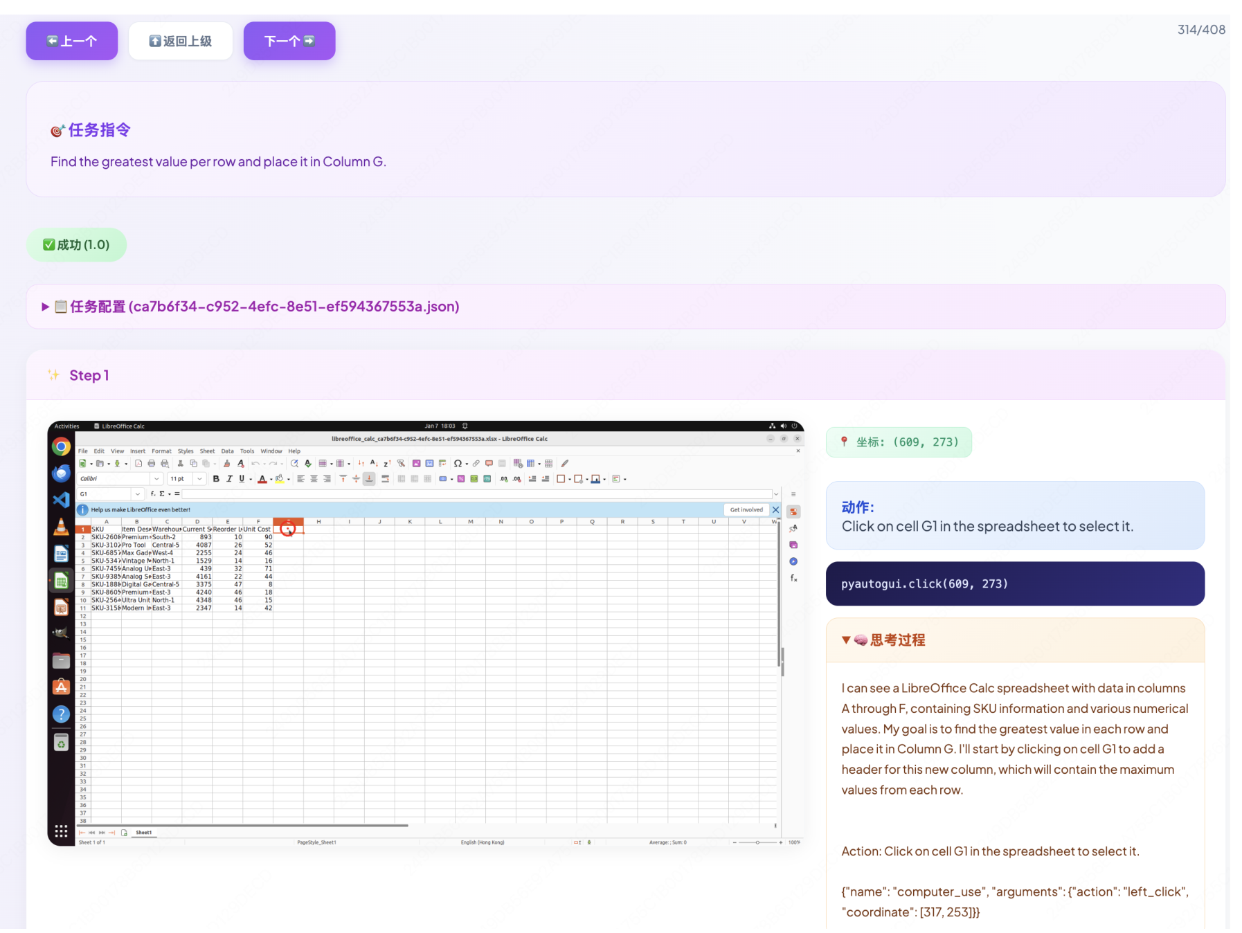Click the formula input line
This screenshot has width=1242, height=933.
click(x=476, y=494)
